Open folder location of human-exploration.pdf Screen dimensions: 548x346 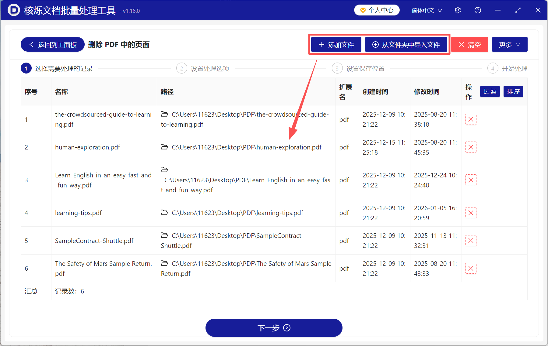[164, 147]
